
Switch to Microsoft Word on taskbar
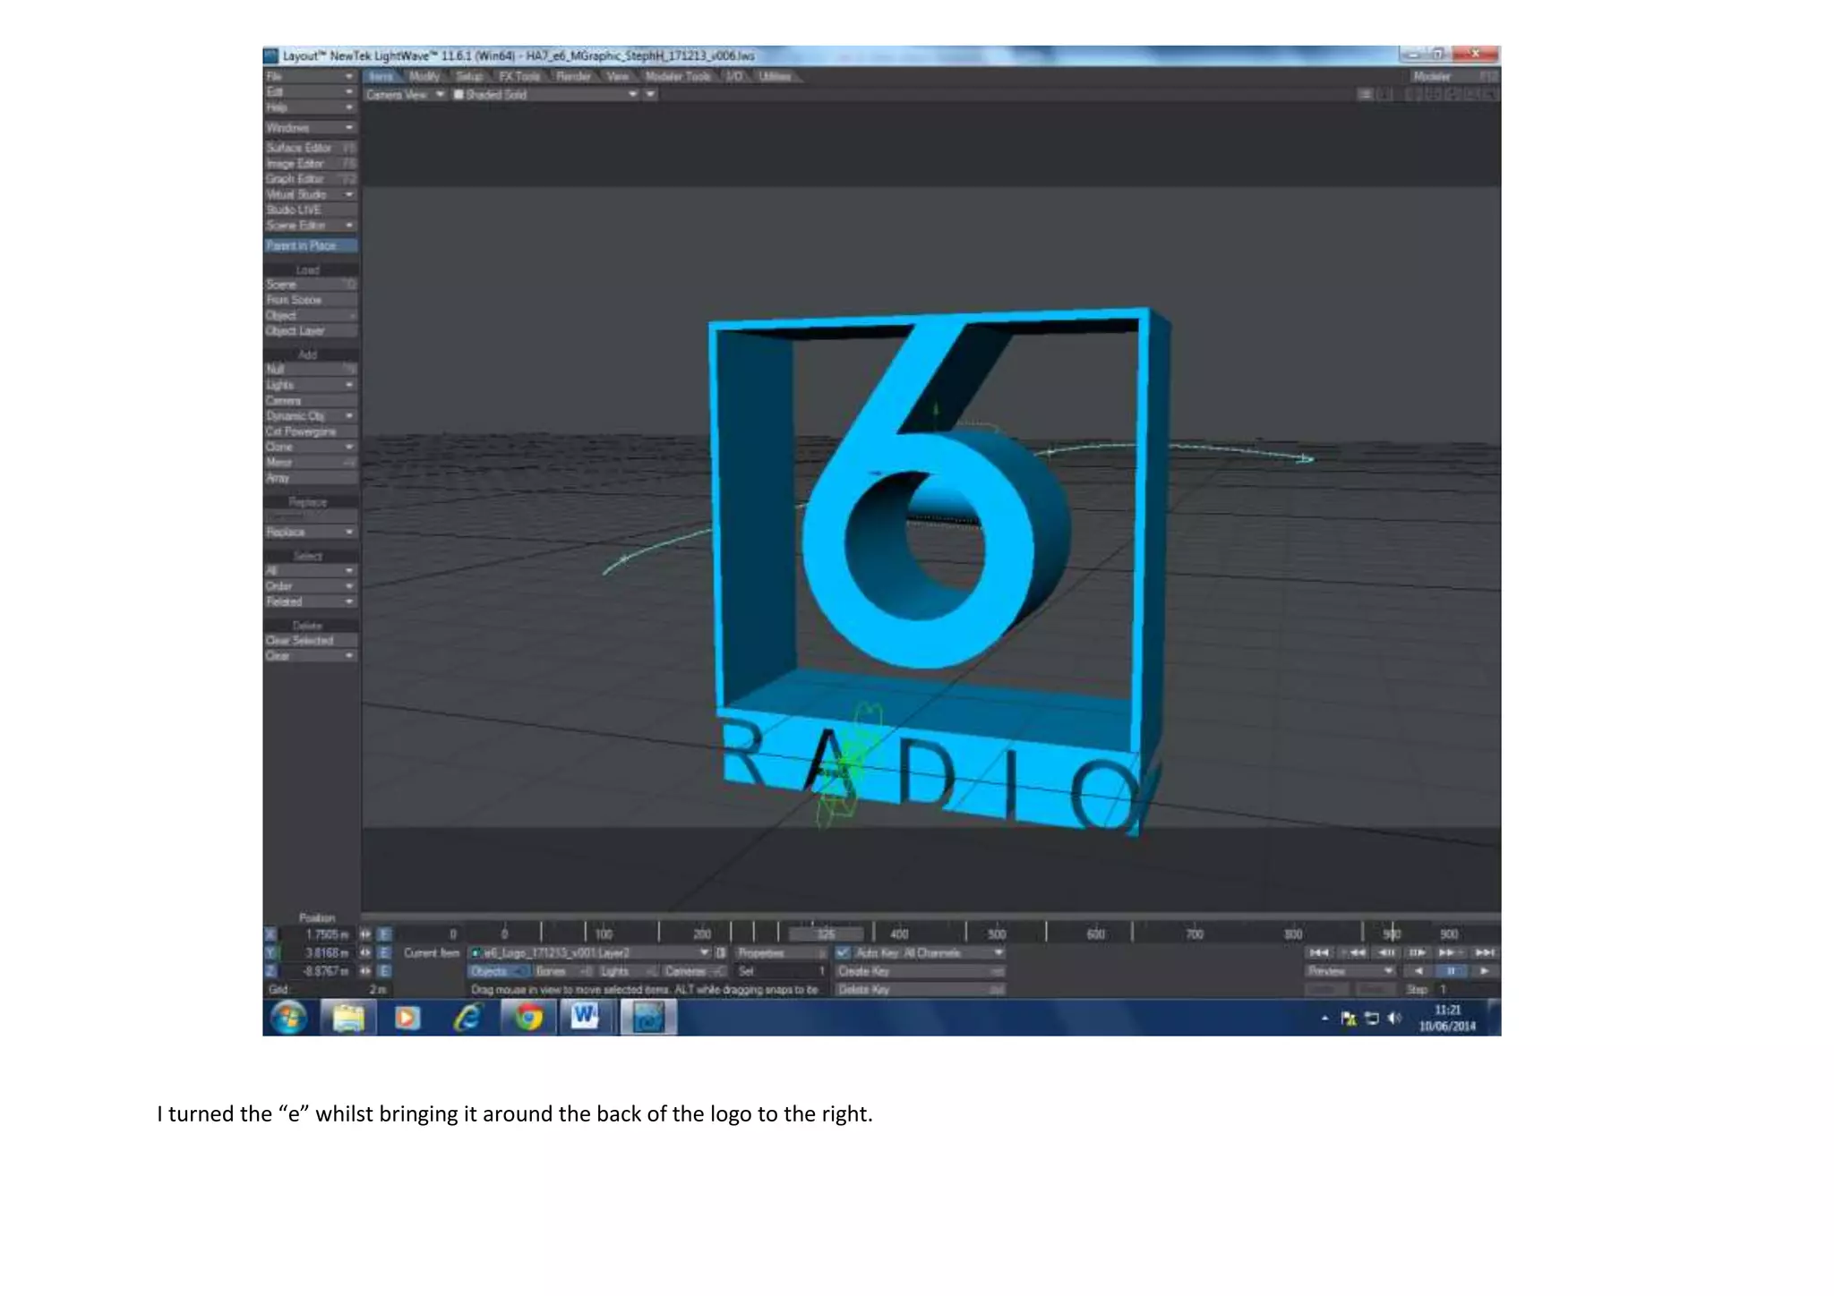point(586,1018)
